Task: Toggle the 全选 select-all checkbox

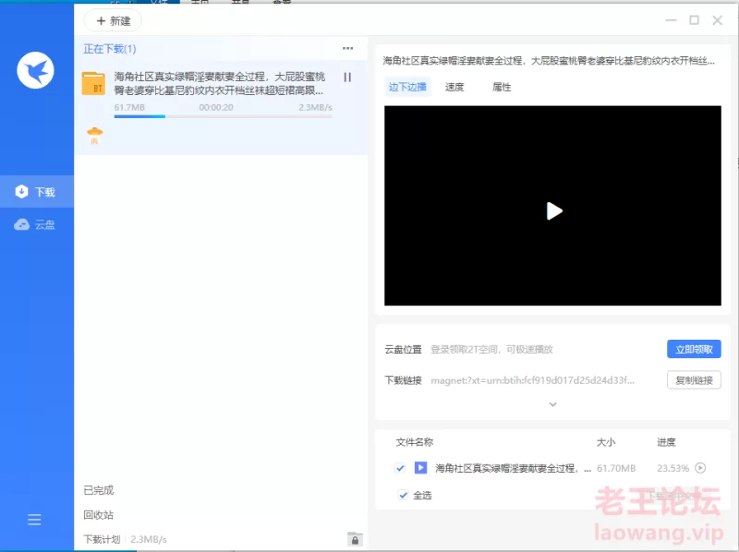Action: 402,496
